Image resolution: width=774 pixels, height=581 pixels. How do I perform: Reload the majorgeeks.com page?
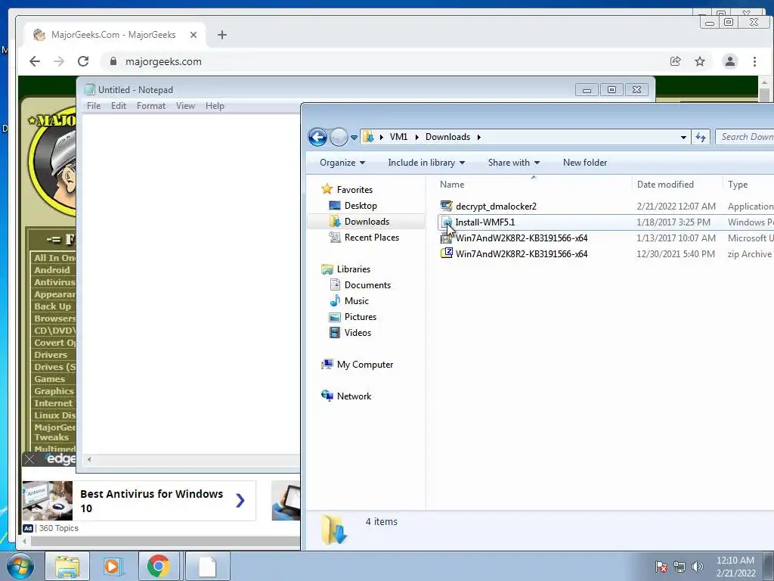click(83, 61)
